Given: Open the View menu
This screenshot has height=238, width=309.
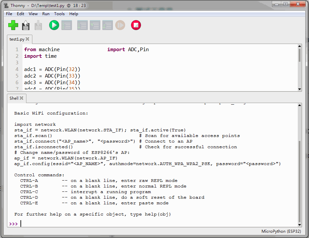Looking at the screenshot, I should [x=33, y=14].
